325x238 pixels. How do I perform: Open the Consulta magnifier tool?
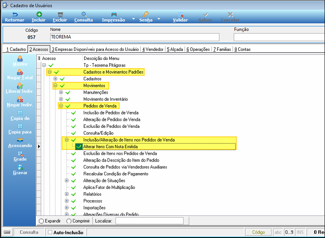tap(84, 14)
